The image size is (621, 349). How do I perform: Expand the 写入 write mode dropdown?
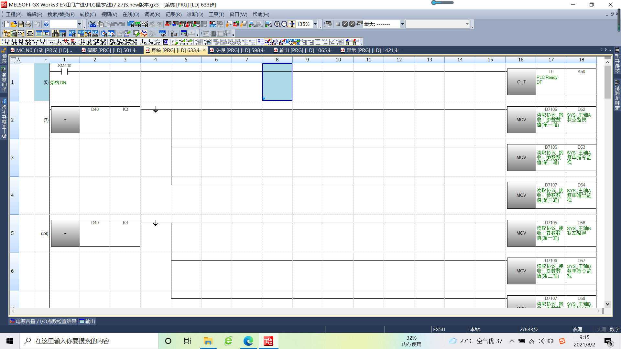click(x=46, y=60)
